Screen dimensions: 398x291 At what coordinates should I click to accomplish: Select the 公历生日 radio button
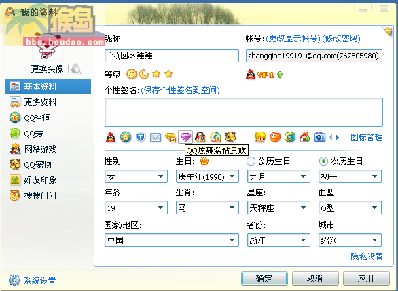pyautogui.click(x=251, y=161)
